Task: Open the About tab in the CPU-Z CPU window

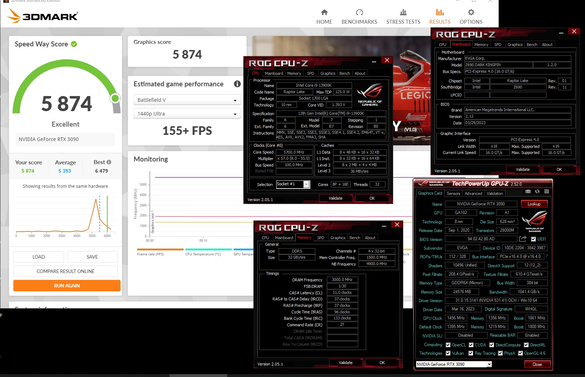Action: [x=360, y=73]
